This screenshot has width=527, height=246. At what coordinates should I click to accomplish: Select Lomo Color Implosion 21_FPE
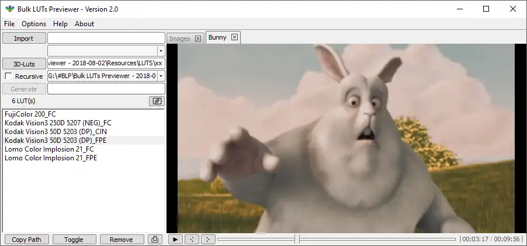84,158
